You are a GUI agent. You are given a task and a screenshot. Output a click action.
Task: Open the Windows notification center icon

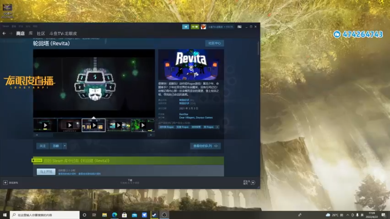(384, 215)
